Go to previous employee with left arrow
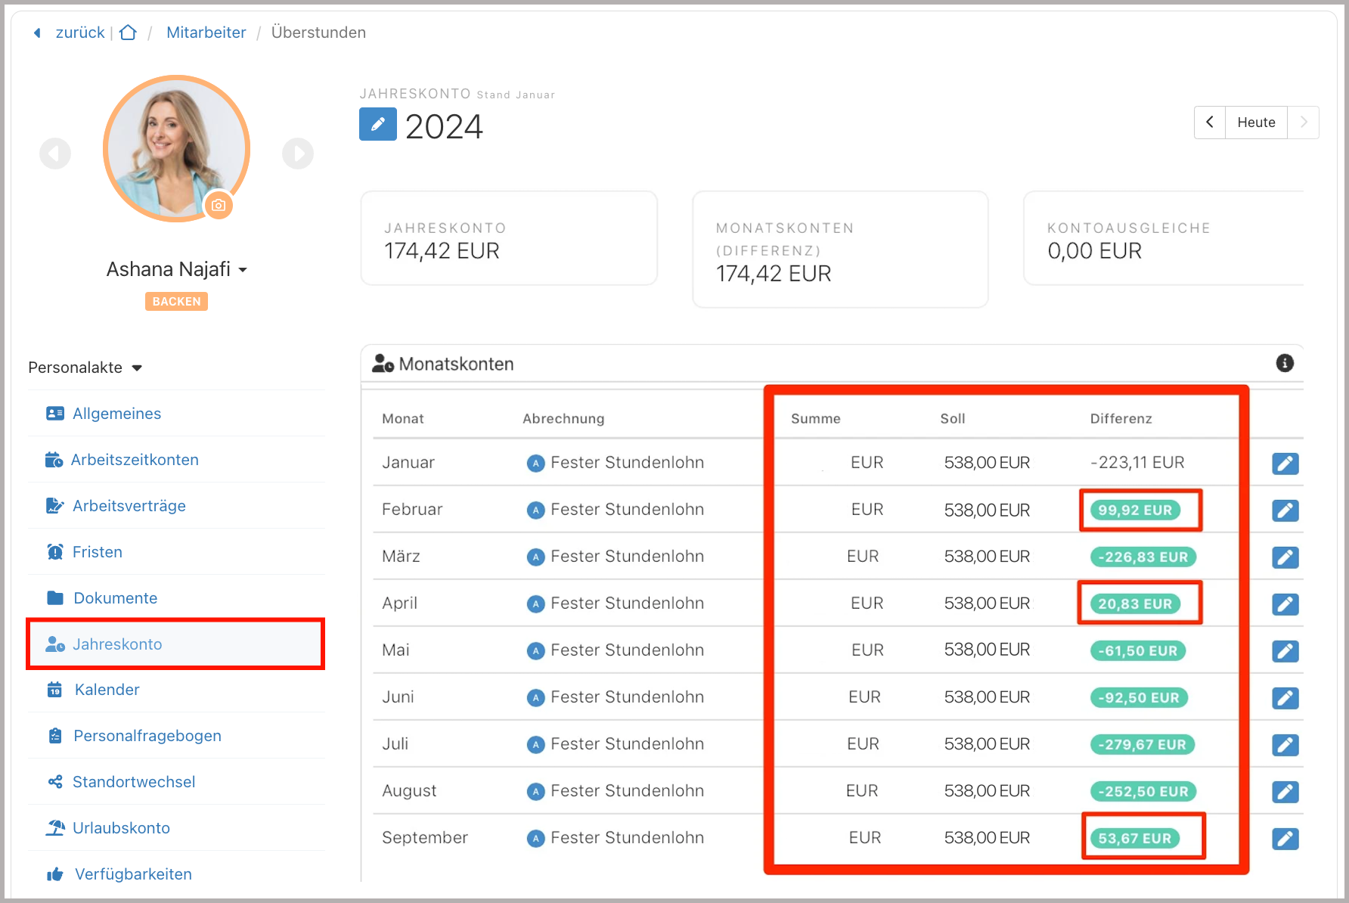 pyautogui.click(x=55, y=154)
